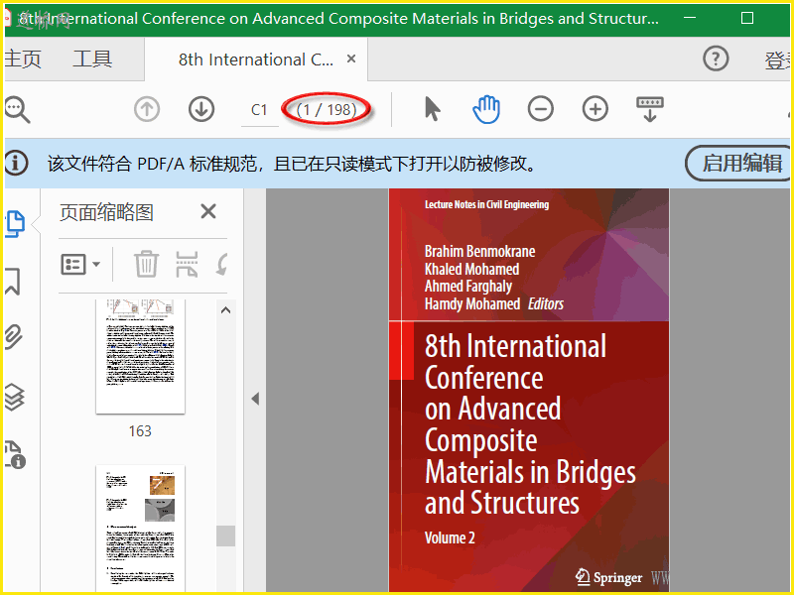794x595 pixels.
Task: Open the help question mark icon
Action: pyautogui.click(x=716, y=59)
